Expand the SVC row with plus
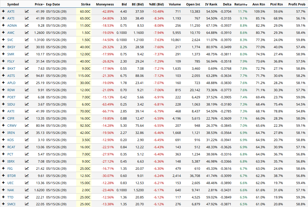This screenshot has width=308, height=207. (x=3, y=40)
